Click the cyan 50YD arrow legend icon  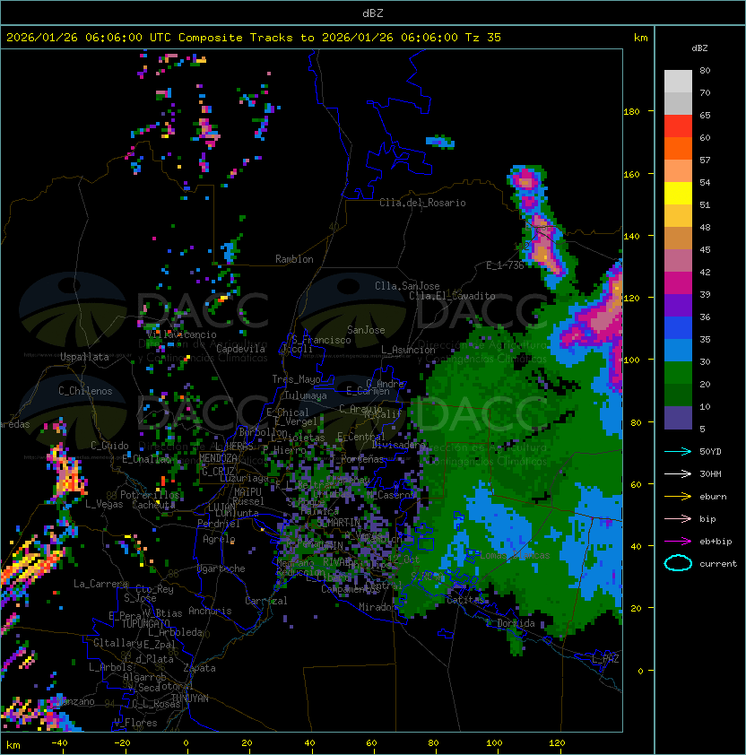(678, 451)
